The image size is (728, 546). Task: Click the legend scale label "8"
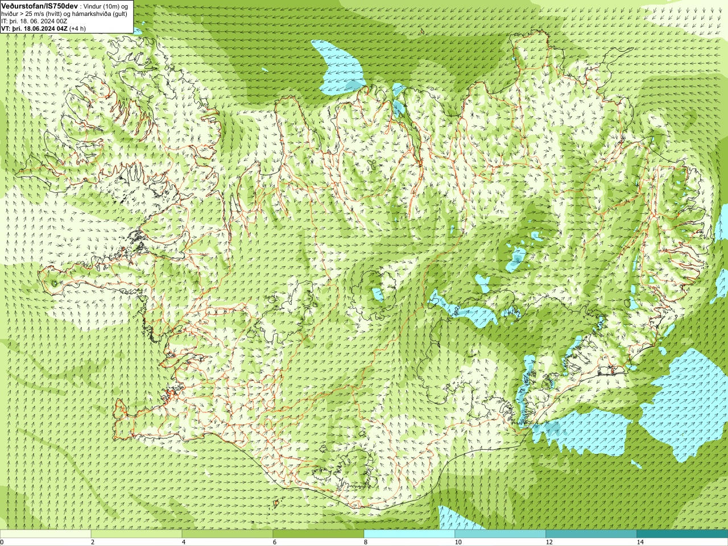[x=366, y=542]
